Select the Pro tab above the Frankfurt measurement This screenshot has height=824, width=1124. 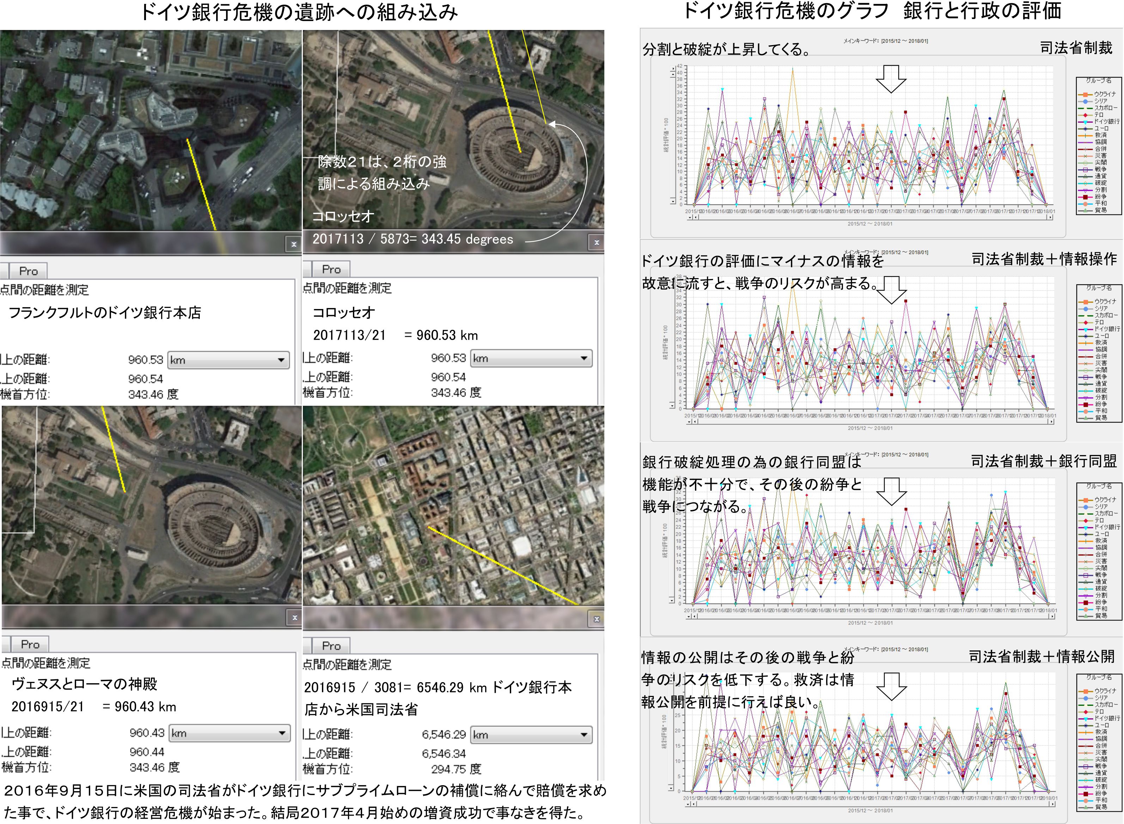(29, 271)
